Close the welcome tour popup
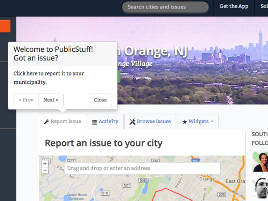The image size is (268, 201). [100, 100]
